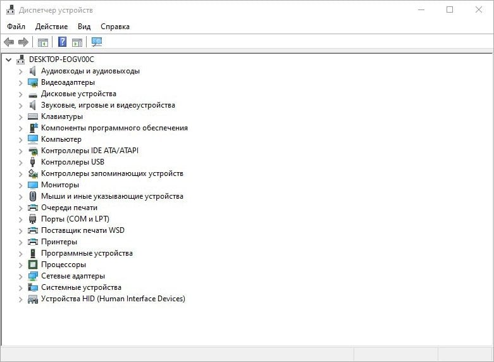Screen dimensions: 494x362
Task: Select the Компьютер row text
Action: click(x=61, y=139)
